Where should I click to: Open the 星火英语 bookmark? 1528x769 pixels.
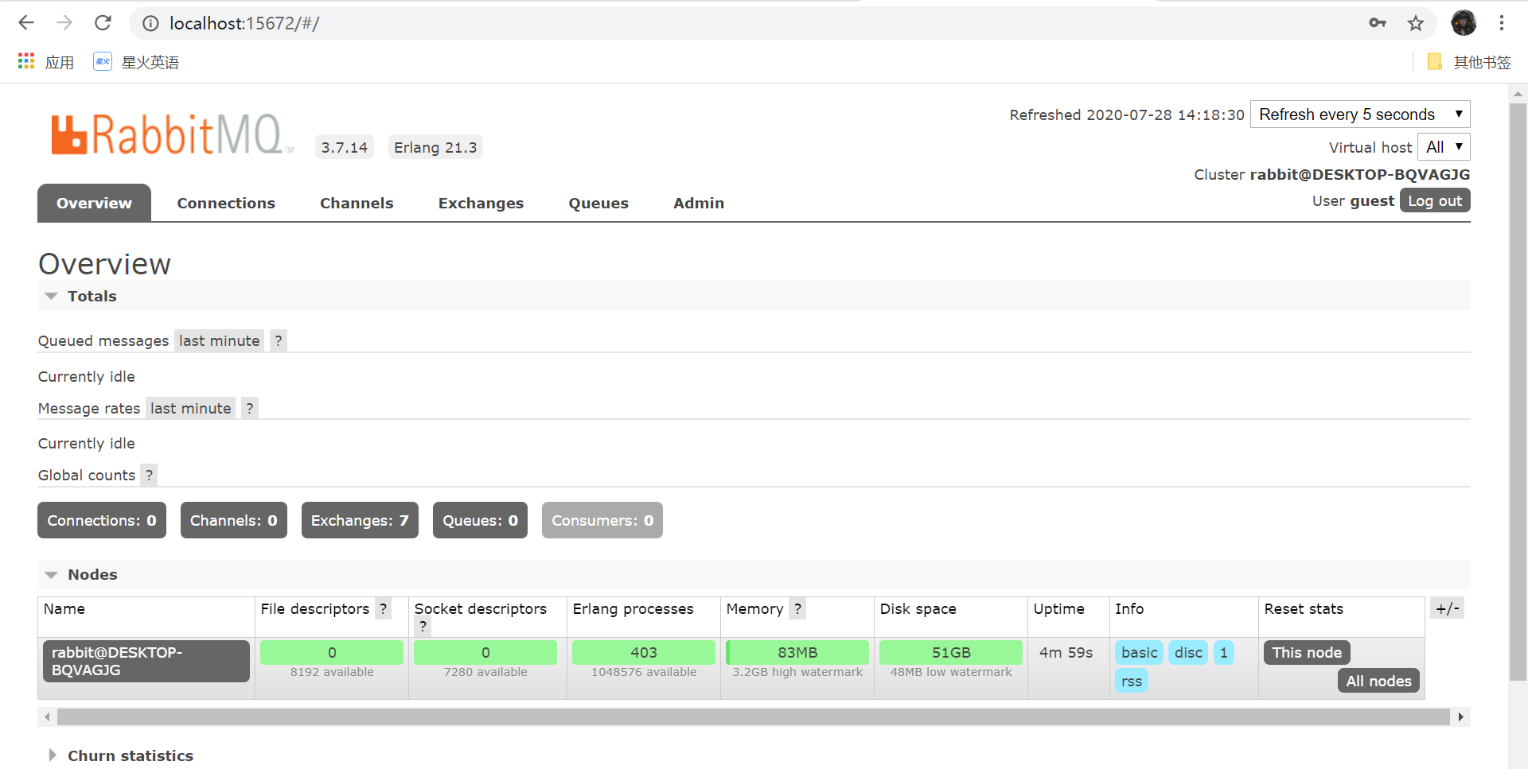[136, 62]
